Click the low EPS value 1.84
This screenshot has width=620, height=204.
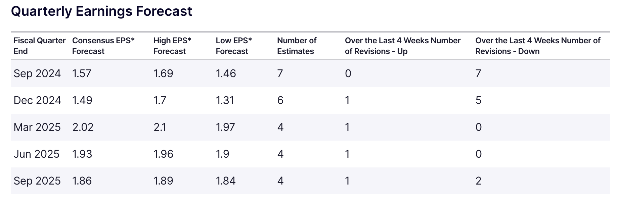226,181
